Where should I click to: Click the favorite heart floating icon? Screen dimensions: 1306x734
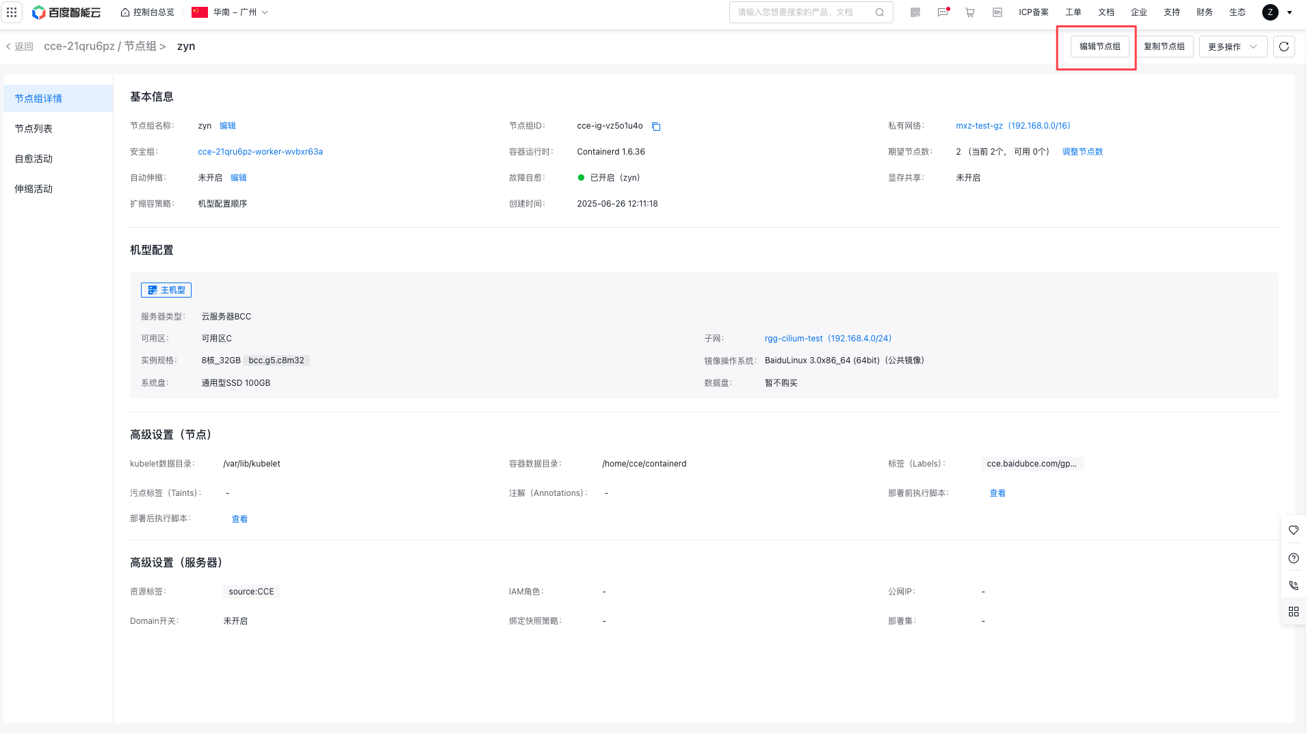[x=1294, y=530]
